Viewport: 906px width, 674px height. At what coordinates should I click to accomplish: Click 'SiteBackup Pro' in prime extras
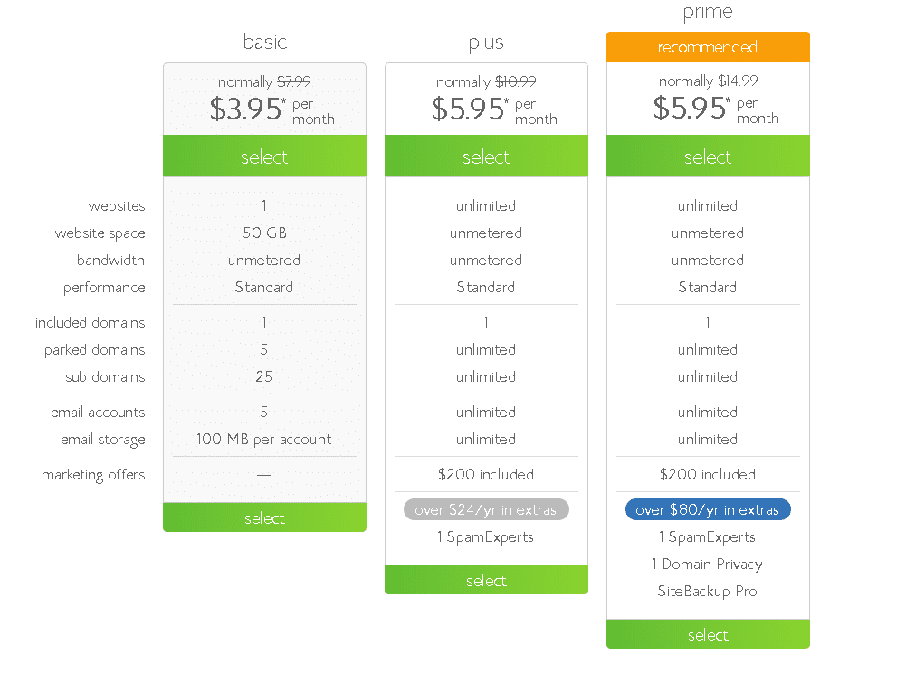click(x=707, y=591)
